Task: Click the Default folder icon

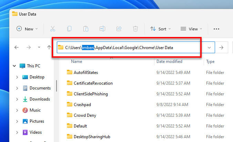Action: point(69,126)
